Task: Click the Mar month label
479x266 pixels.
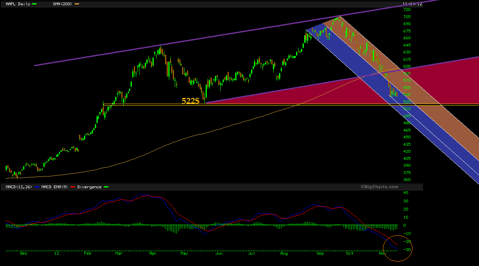Action: coord(119,253)
